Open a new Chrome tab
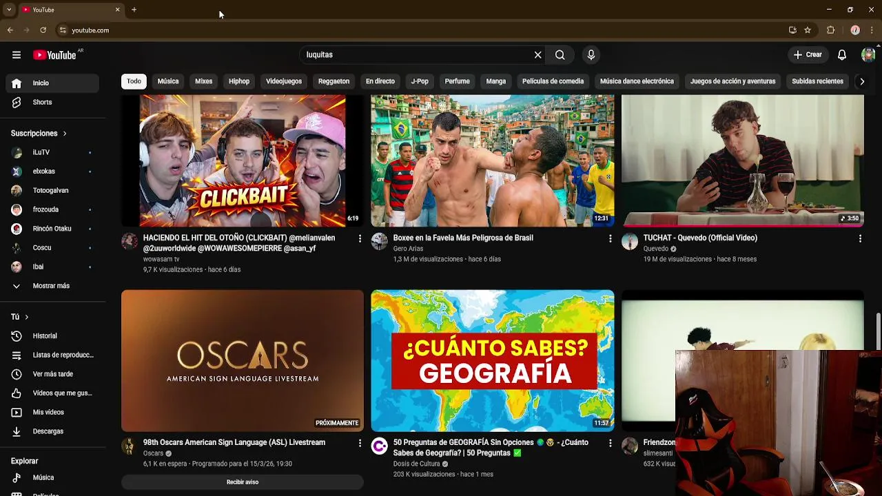Image resolution: width=882 pixels, height=496 pixels. tap(134, 10)
